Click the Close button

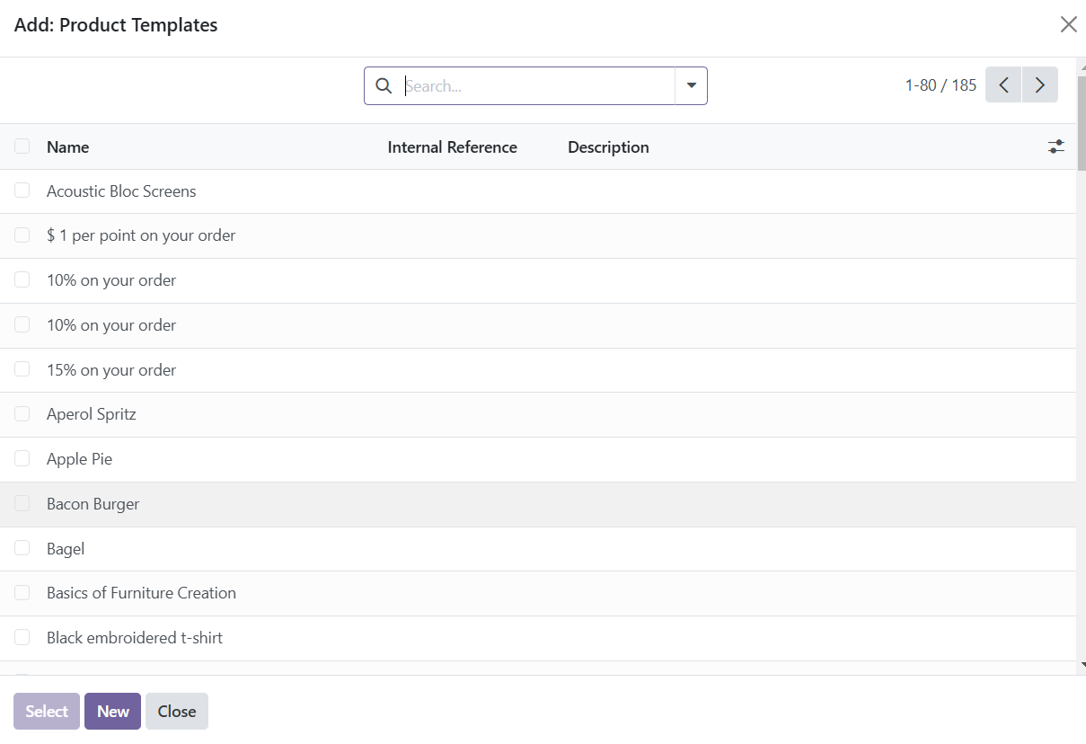tap(177, 712)
